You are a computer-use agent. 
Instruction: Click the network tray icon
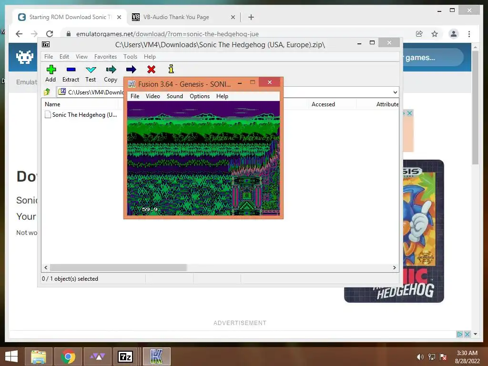tap(432, 357)
